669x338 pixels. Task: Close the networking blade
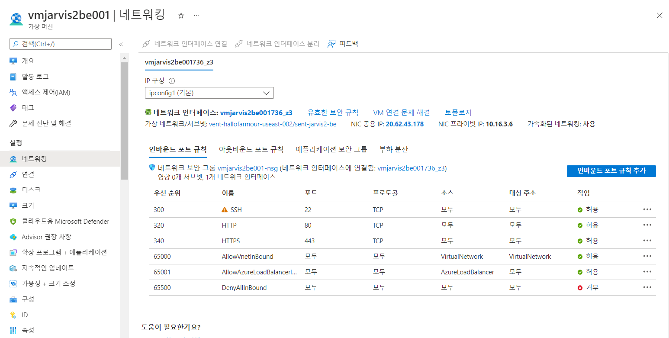pyautogui.click(x=659, y=16)
